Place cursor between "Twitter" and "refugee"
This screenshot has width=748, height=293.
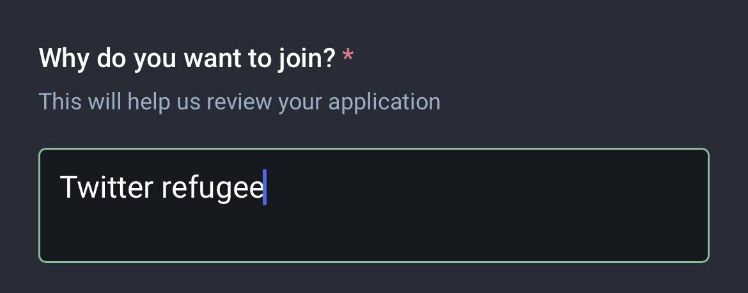[157, 189]
